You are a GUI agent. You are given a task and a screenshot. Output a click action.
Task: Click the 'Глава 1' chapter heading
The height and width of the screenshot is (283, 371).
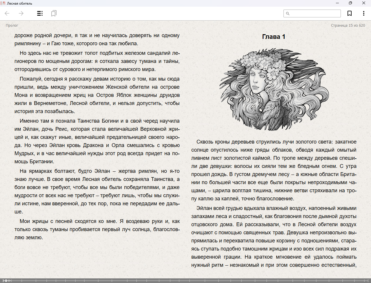(x=274, y=37)
